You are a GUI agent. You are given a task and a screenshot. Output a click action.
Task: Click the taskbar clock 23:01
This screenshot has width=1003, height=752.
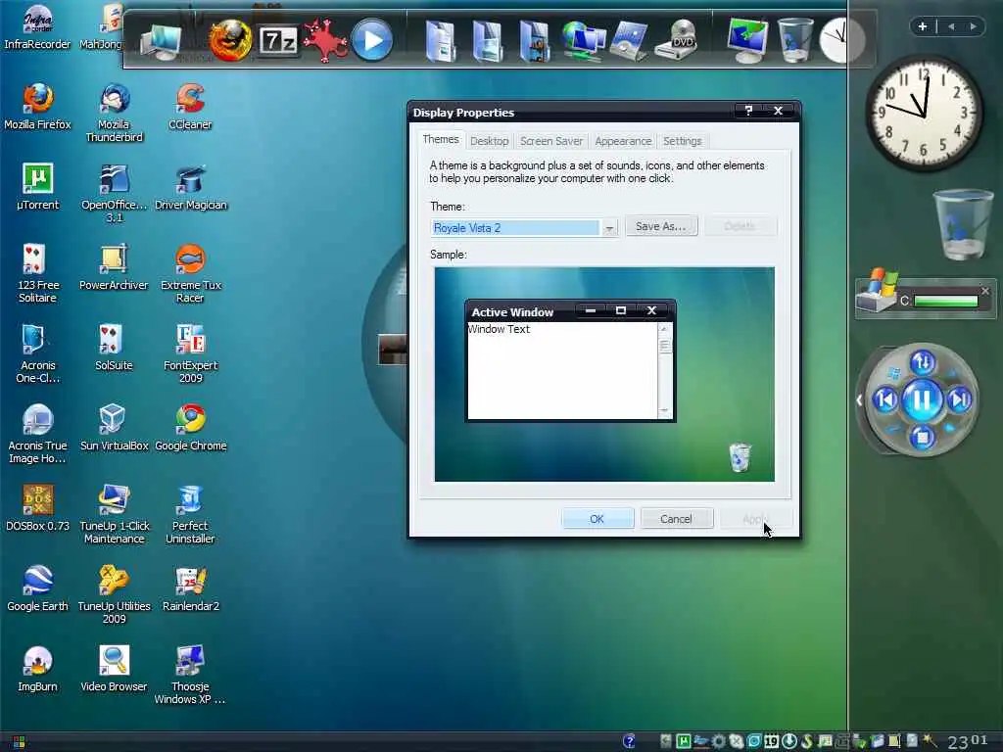[x=969, y=742]
